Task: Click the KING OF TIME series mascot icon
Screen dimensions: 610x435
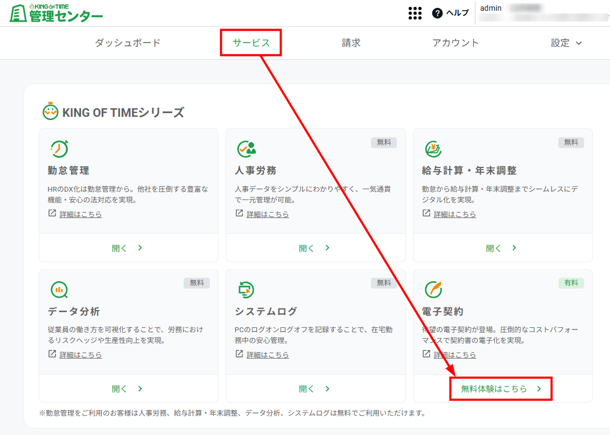Action: click(x=50, y=111)
